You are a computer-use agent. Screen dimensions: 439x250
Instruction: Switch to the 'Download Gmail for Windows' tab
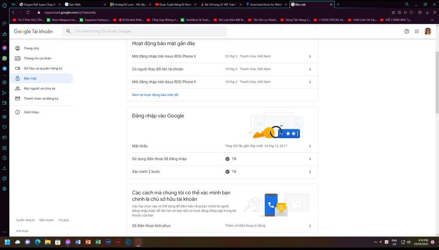pos(267,4)
